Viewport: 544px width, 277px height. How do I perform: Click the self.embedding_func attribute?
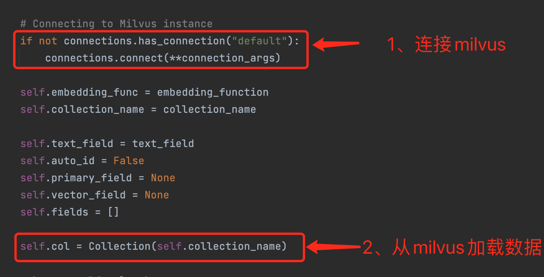pos(79,92)
